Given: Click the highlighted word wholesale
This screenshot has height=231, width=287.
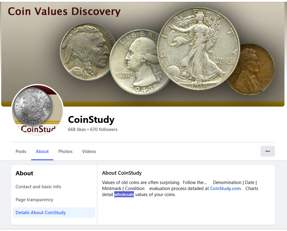Looking at the screenshot, I should click(124, 195).
